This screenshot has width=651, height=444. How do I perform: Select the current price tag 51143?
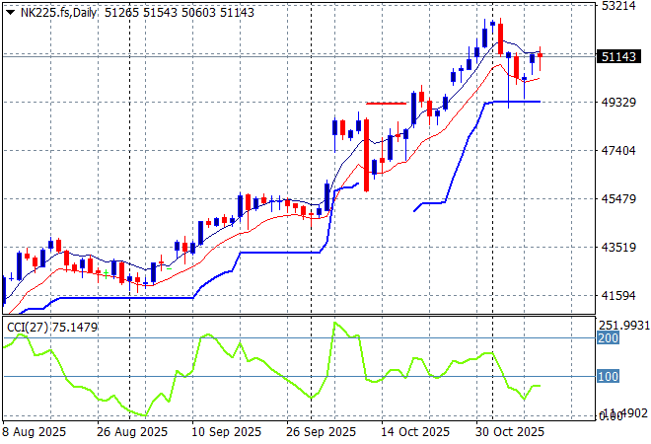617,57
